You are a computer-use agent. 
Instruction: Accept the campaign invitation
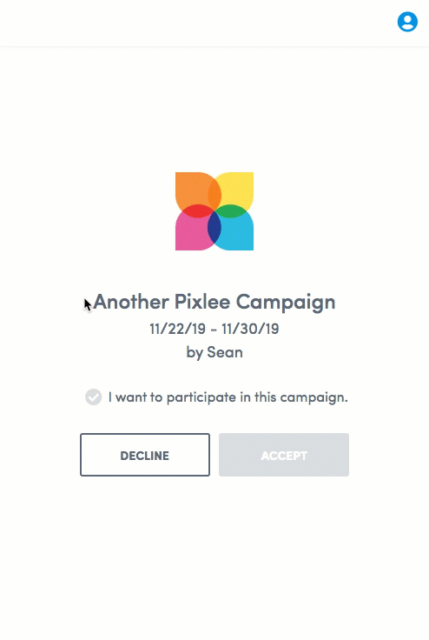coord(284,455)
